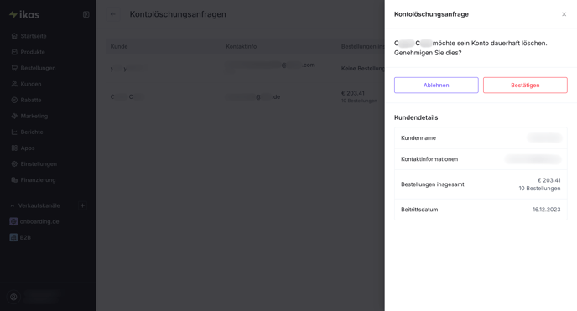
Task: Go to Bestellungen cart icon
Action: click(14, 68)
